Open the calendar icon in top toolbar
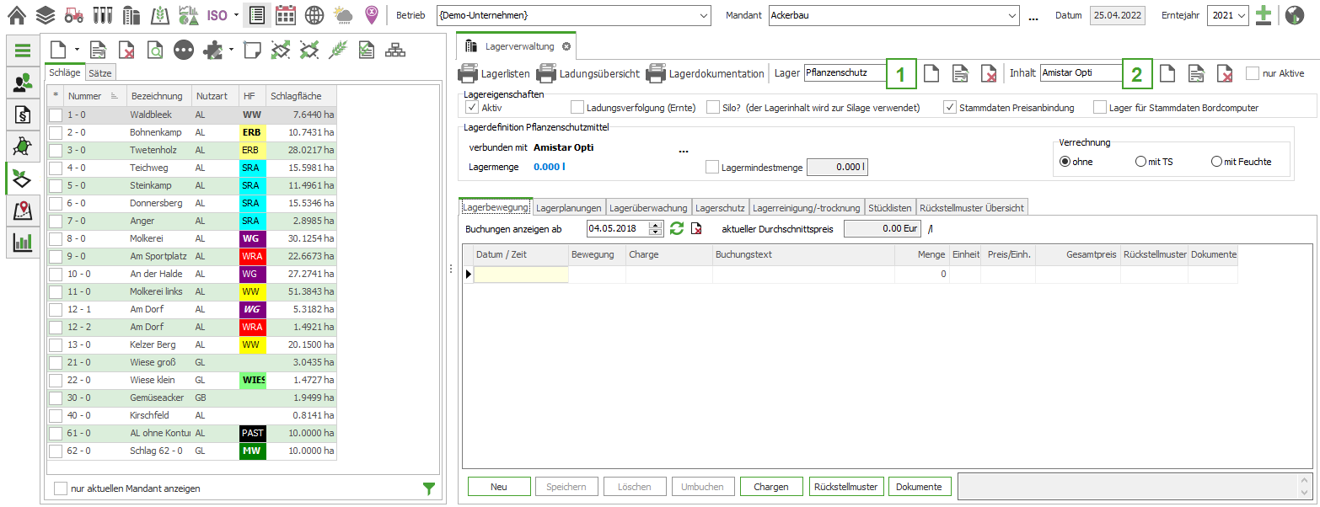The height and width of the screenshot is (507, 1320). click(286, 15)
